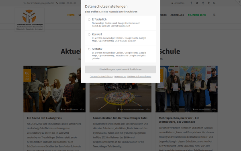Click the 08 APR date badge
This screenshot has width=241, height=151.
tap(27, 75)
